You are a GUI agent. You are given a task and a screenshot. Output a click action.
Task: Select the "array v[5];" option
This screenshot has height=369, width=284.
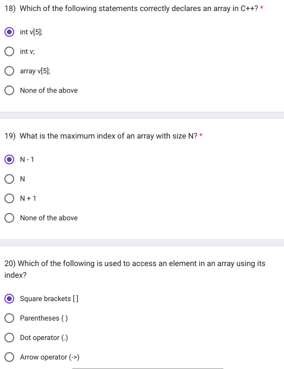pyautogui.click(x=9, y=71)
